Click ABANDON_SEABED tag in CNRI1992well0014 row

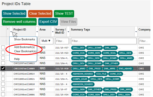[83, 74]
